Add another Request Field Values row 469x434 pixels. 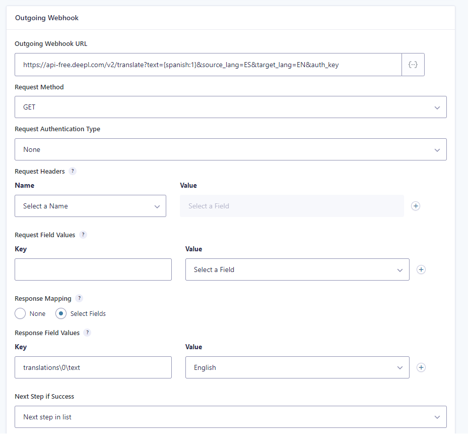coord(421,269)
